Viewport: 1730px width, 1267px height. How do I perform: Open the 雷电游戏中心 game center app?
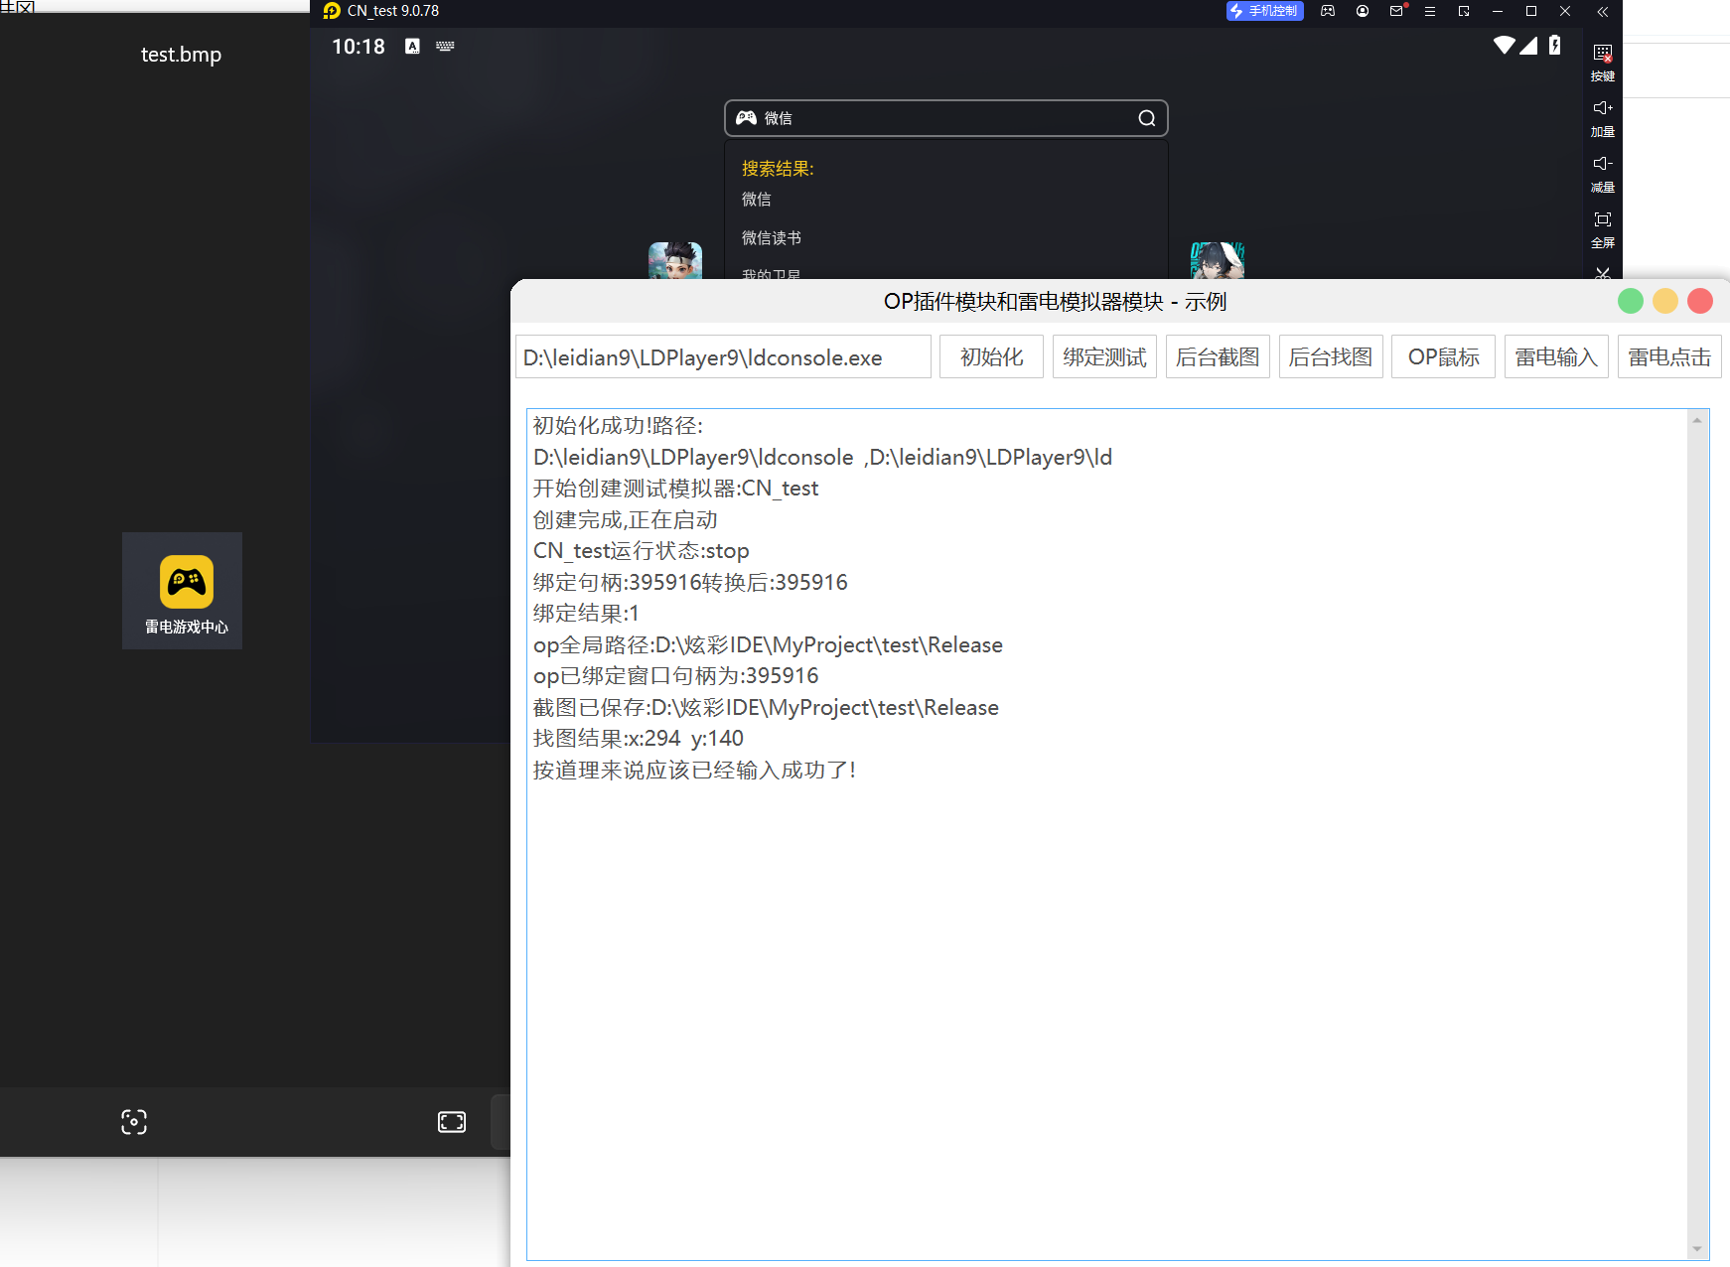click(186, 592)
